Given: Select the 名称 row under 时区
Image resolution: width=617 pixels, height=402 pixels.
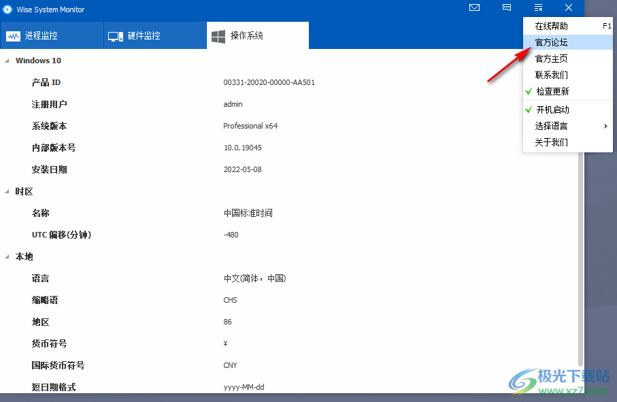Looking at the screenshot, I should [41, 213].
